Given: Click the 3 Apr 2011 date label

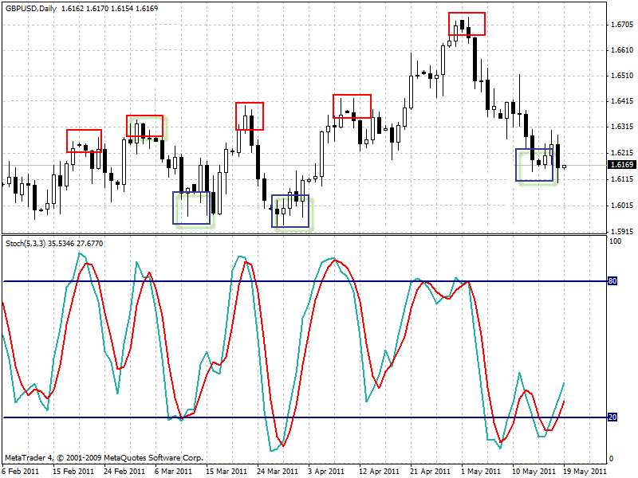Looking at the screenshot, I should point(325,471).
